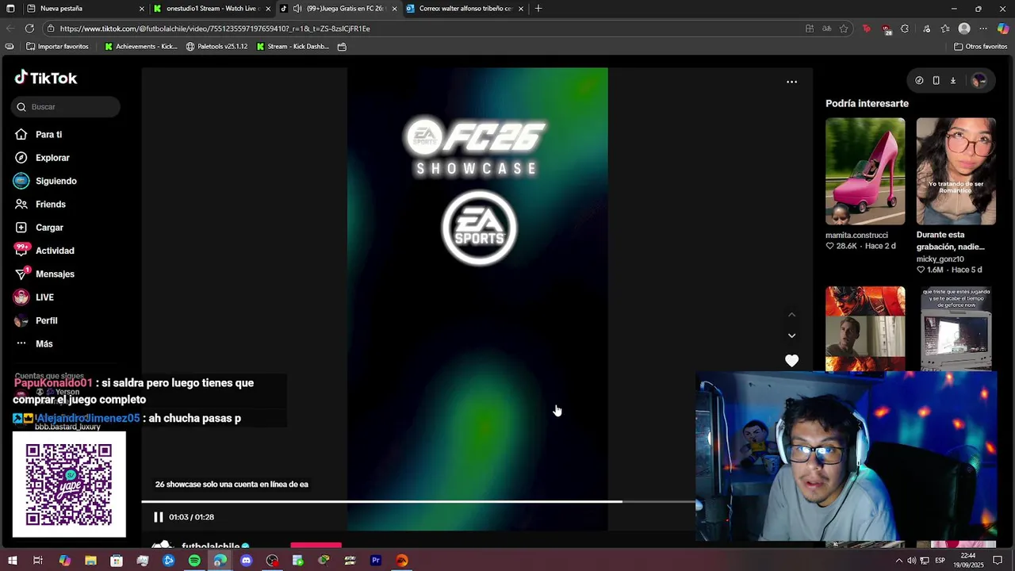Go to the next video arrow
The image size is (1015, 571).
coord(791,335)
